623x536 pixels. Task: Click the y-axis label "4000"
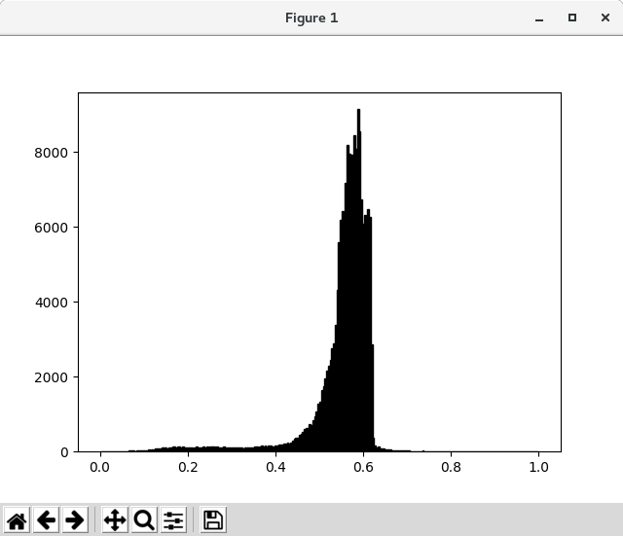point(52,303)
